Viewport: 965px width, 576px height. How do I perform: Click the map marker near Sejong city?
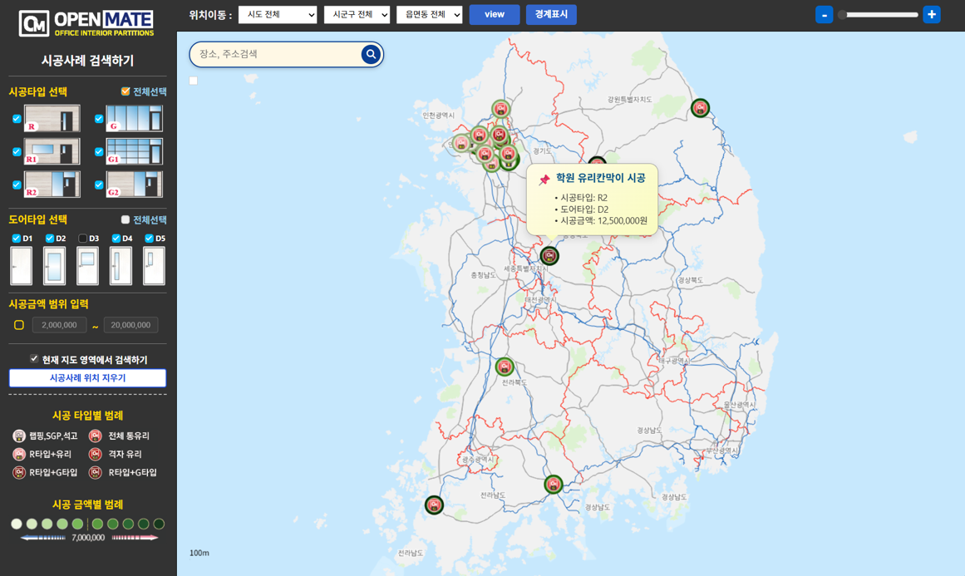549,256
